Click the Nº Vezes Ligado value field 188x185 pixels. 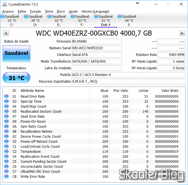tap(172, 62)
